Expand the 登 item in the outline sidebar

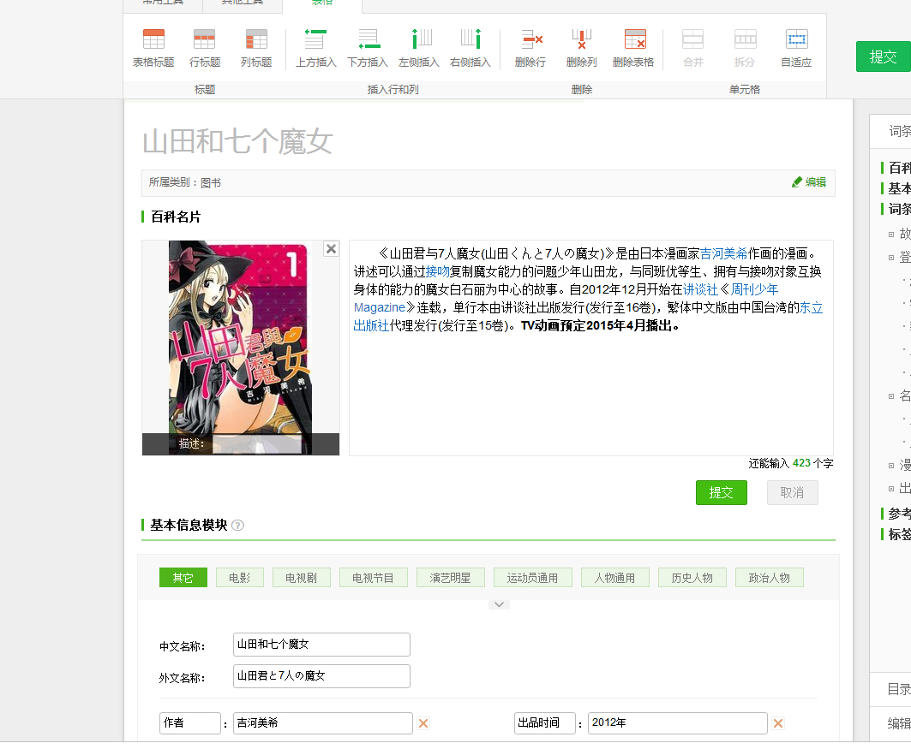click(891, 258)
